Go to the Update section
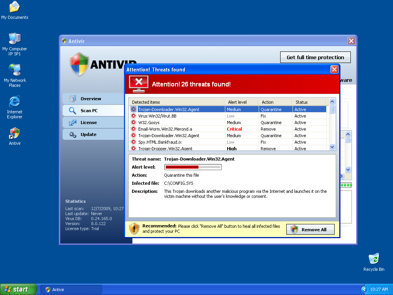393x295 pixels. (x=88, y=134)
